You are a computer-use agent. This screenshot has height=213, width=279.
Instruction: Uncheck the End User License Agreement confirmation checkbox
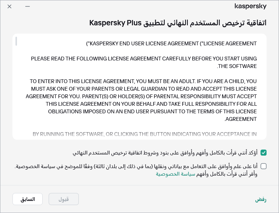point(264,153)
